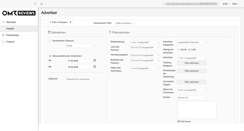The width and height of the screenshot is (244, 131).
Task: Click the hamburger menu icon in top bar
Action: pyautogui.click(x=35, y=4)
